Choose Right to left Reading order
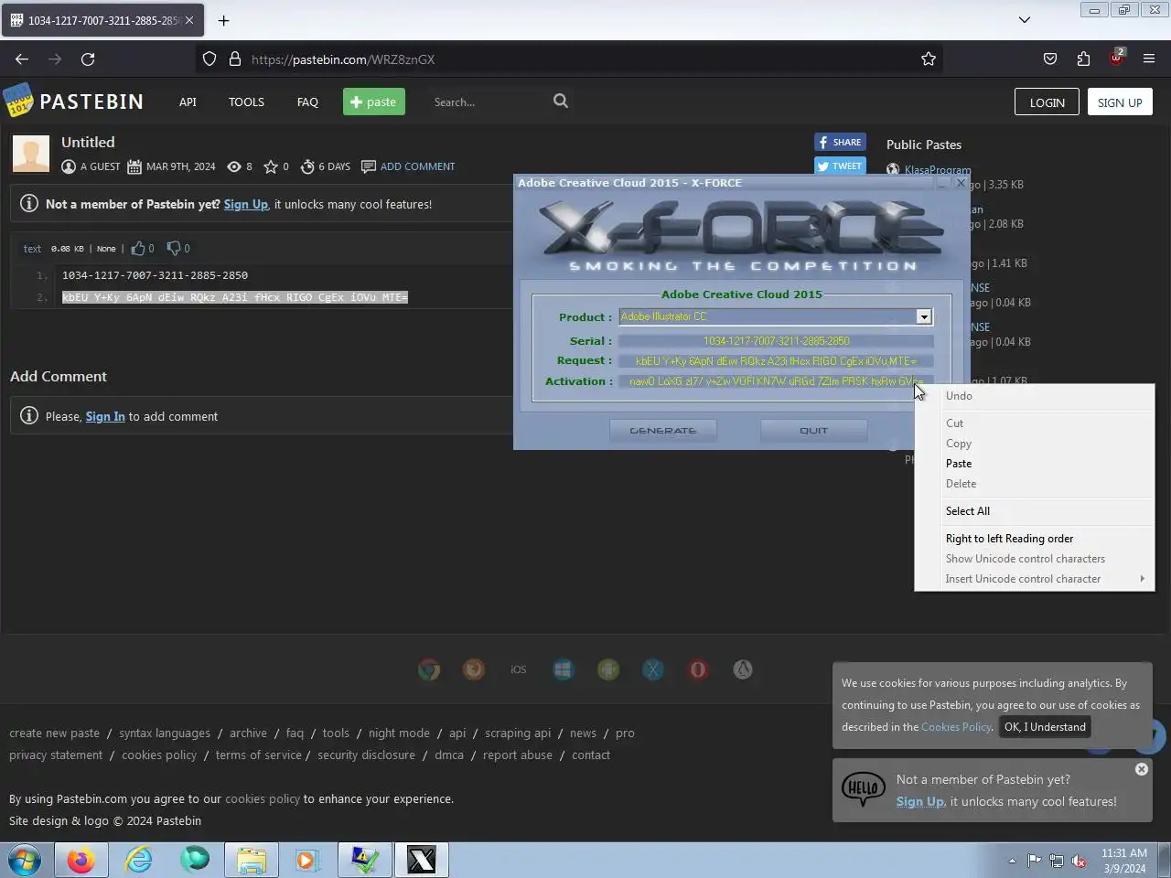 [x=1035, y=539]
